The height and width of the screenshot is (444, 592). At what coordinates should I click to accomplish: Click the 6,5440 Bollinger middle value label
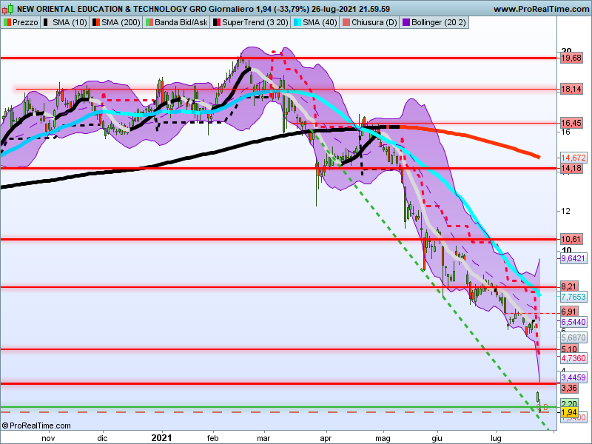click(x=573, y=322)
